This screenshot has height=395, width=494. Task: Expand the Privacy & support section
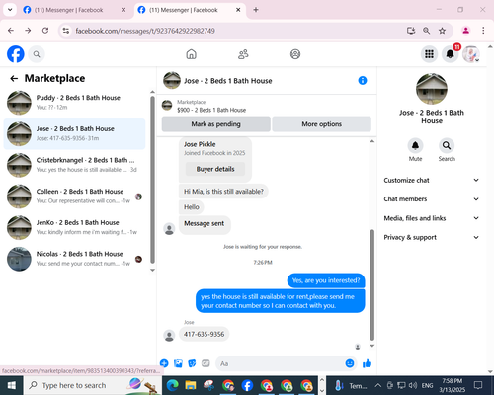431,237
